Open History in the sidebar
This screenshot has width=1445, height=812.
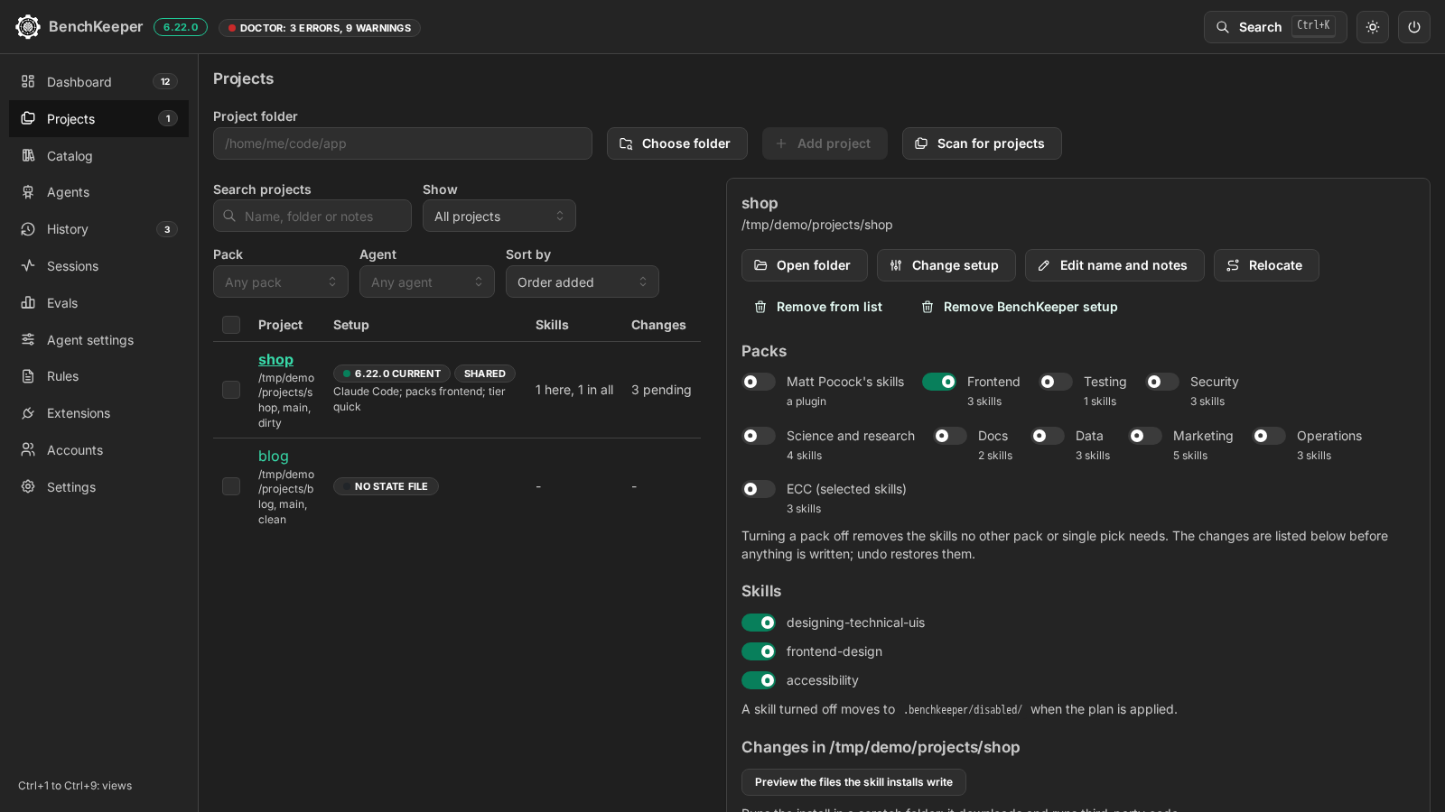[x=98, y=229]
